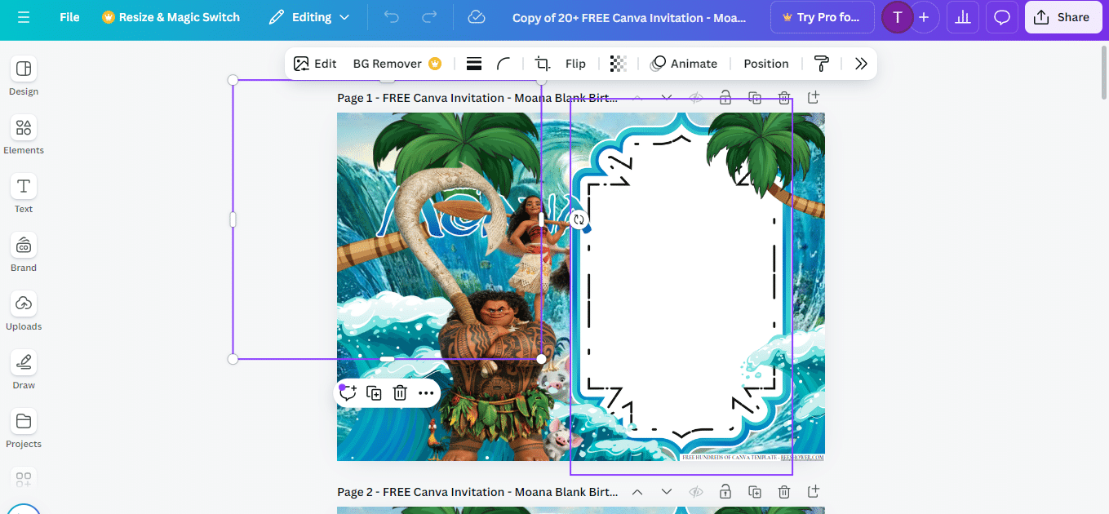
Task: Toggle lock on Page 2
Action: [725, 492]
